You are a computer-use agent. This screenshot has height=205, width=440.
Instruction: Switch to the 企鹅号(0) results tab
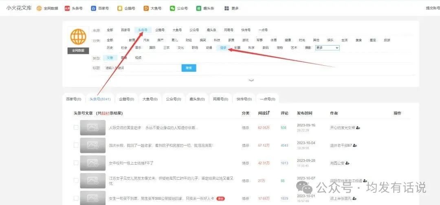click(x=127, y=99)
